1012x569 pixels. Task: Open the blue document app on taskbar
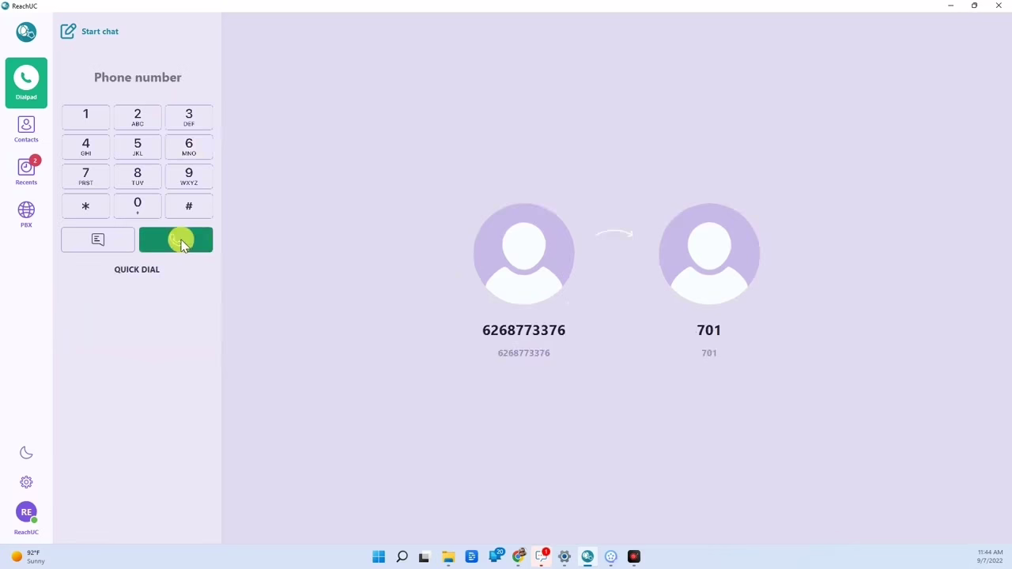[472, 556]
